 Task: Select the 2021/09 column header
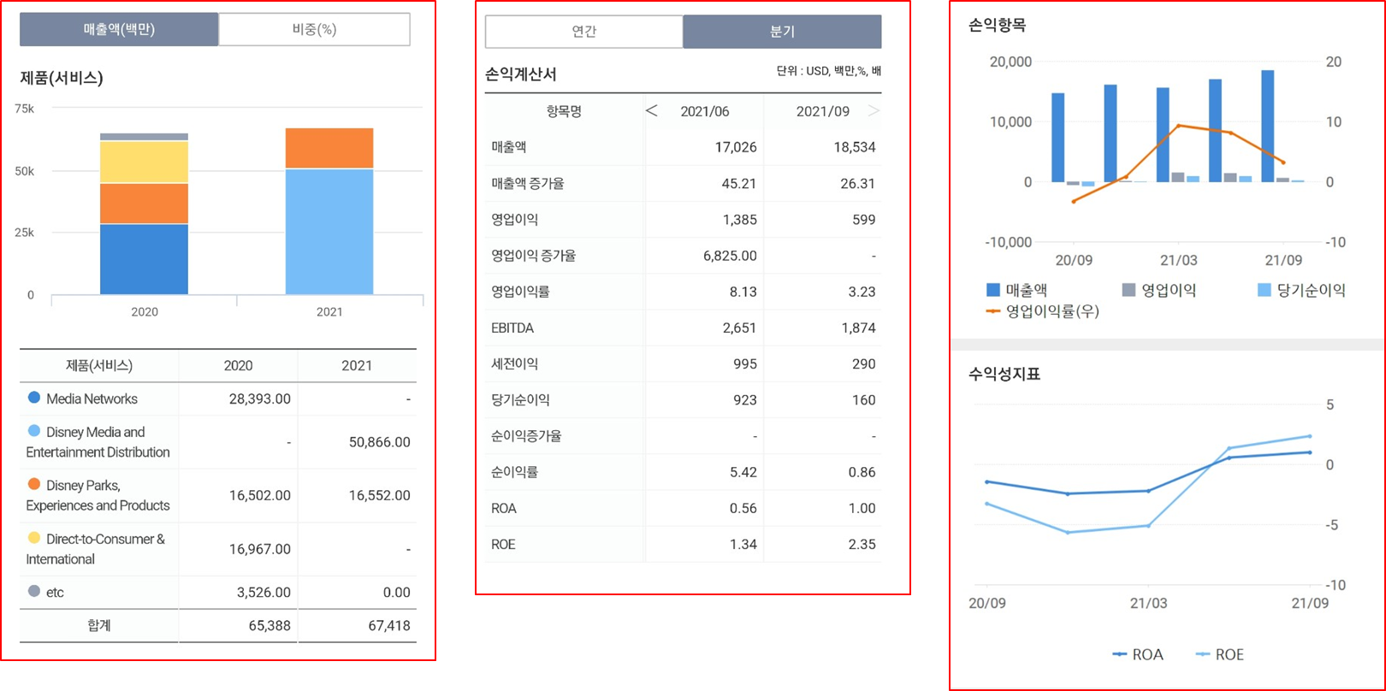coord(822,111)
